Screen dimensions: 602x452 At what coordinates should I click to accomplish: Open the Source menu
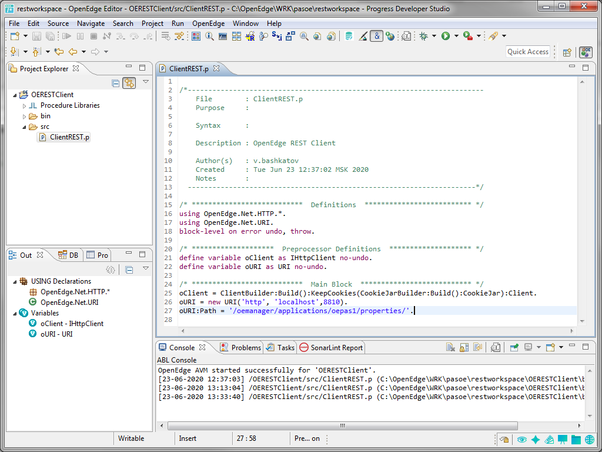(58, 24)
